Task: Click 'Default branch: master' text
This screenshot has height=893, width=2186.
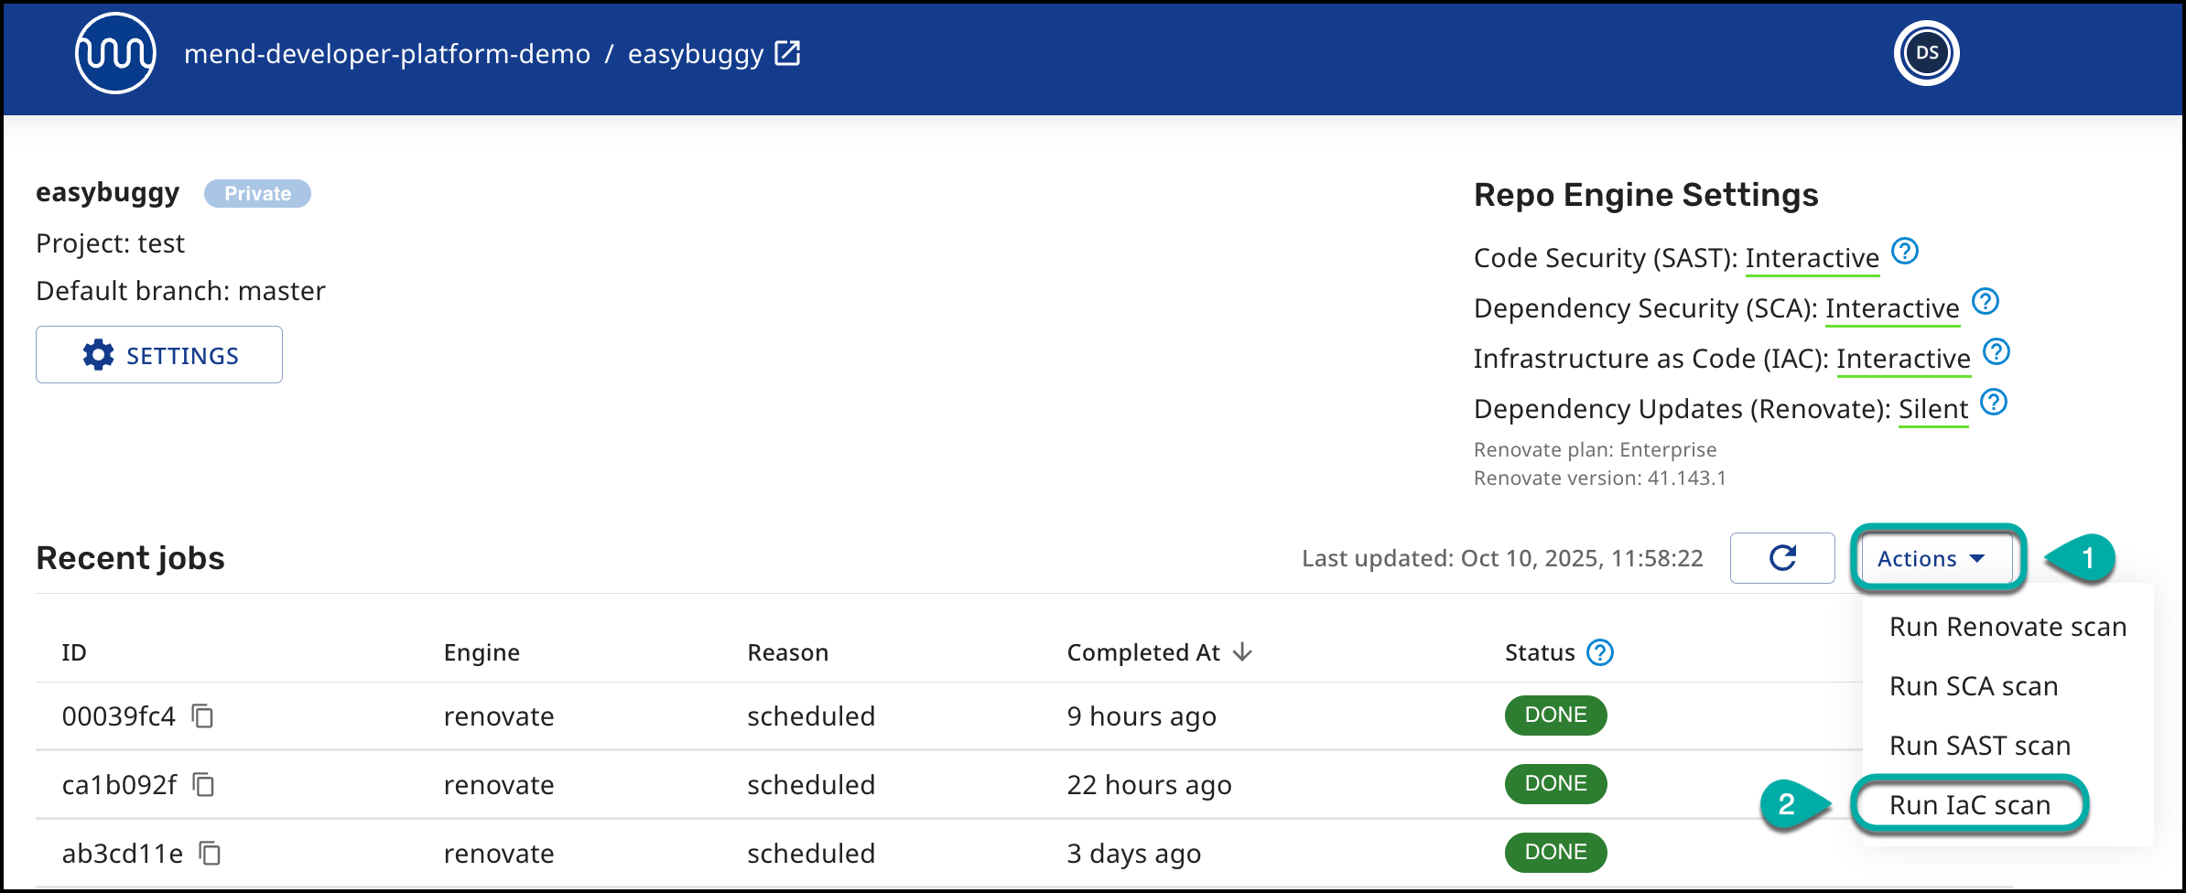Action: click(180, 291)
